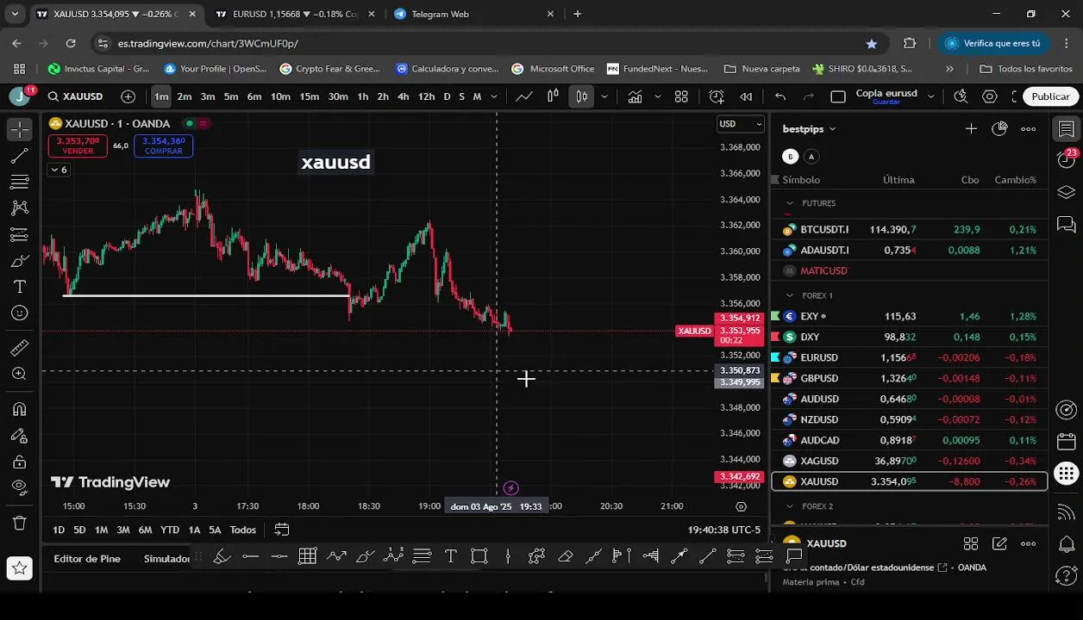Screen dimensions: 1083x620
Task: Open the Fibonacci retracement tools
Action: (20, 182)
